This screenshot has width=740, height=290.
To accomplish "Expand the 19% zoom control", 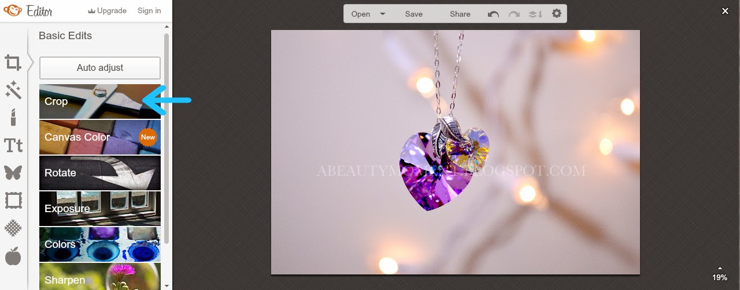I will pos(720,274).
